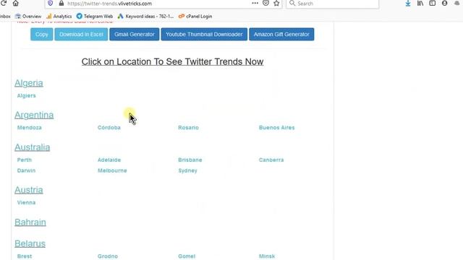The height and width of the screenshot is (260, 463).
Task: Select Rosario city
Action: point(188,128)
